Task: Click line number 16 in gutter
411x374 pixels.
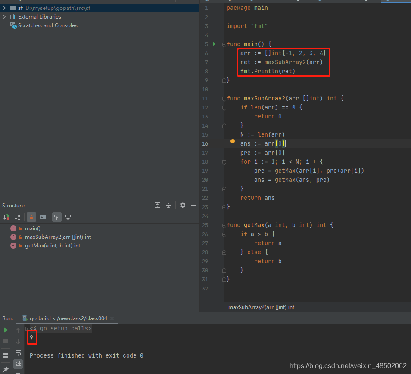Action: point(205,143)
